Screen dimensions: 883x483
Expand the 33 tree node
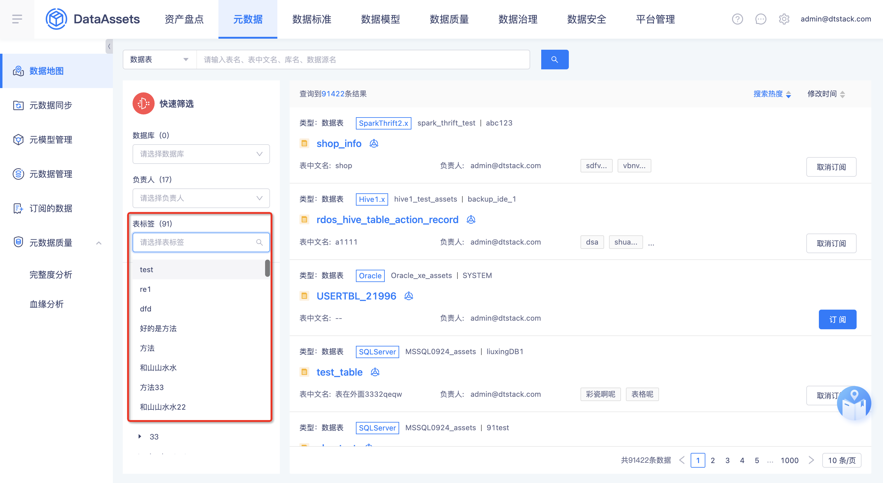click(140, 436)
